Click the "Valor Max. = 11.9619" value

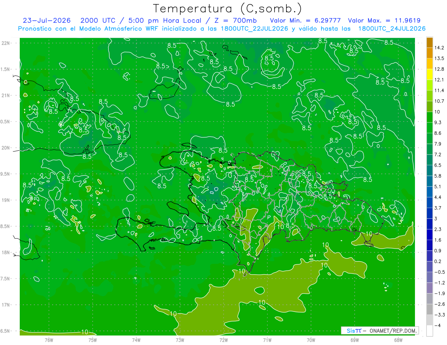tap(384, 20)
